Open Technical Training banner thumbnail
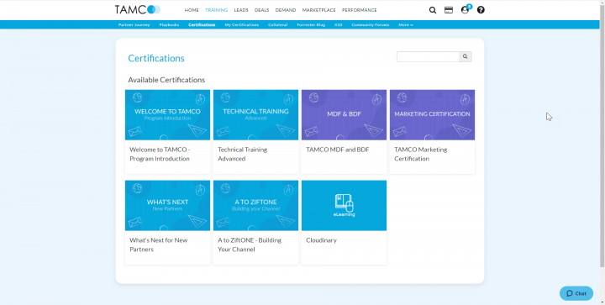Screen dimensions: 605x305 [x=255, y=115]
